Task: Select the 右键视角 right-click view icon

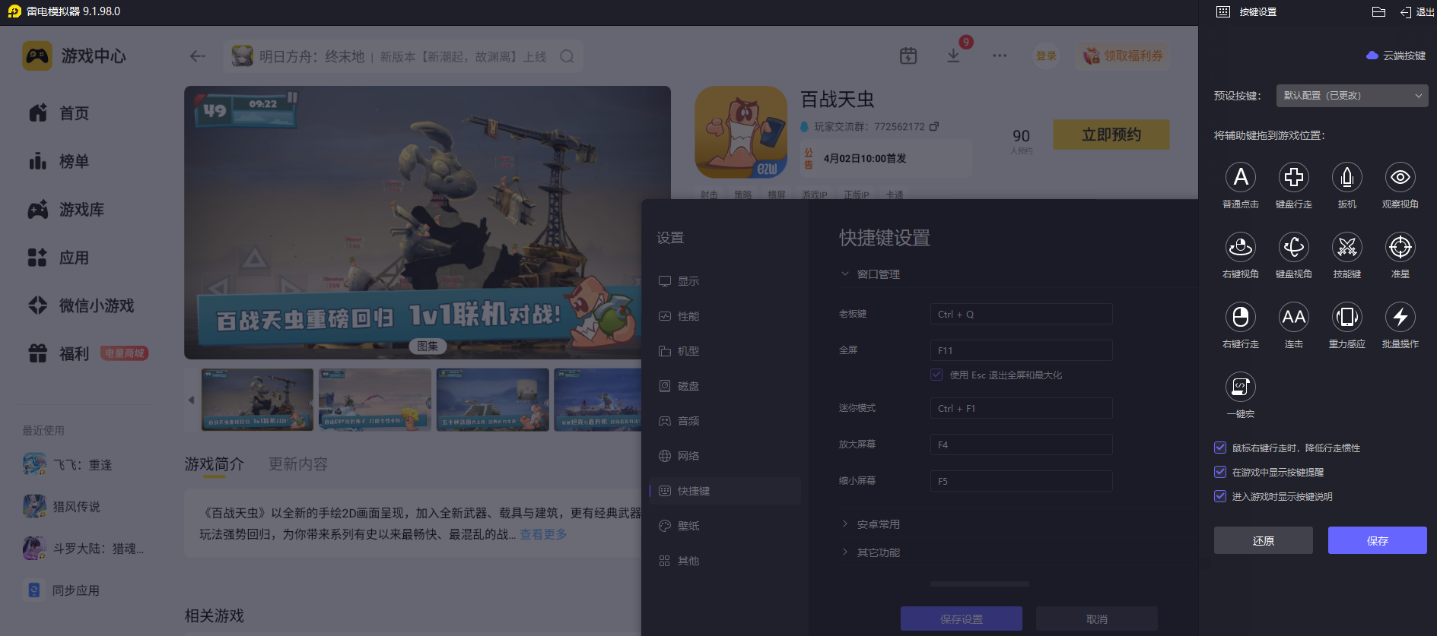Action: click(1241, 247)
